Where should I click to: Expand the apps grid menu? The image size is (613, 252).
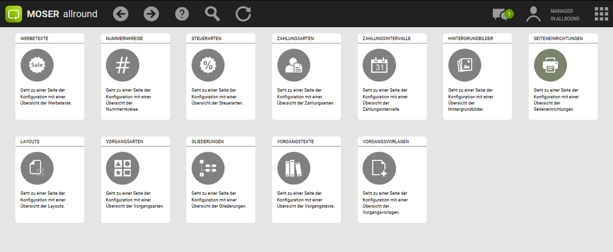pos(601,14)
